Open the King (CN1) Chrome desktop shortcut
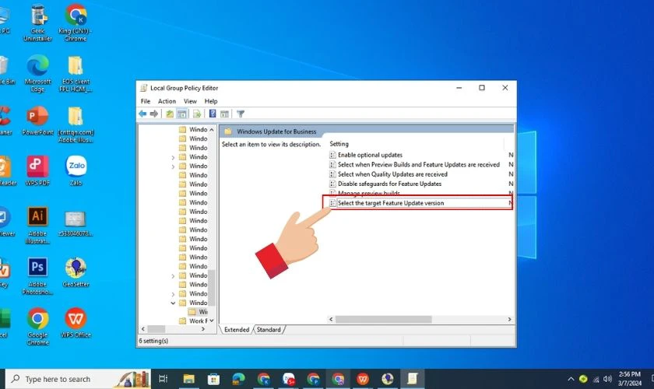This screenshot has width=654, height=389. (x=76, y=23)
